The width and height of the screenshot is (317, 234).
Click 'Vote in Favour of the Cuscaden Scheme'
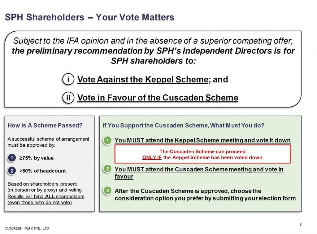(x=158, y=98)
